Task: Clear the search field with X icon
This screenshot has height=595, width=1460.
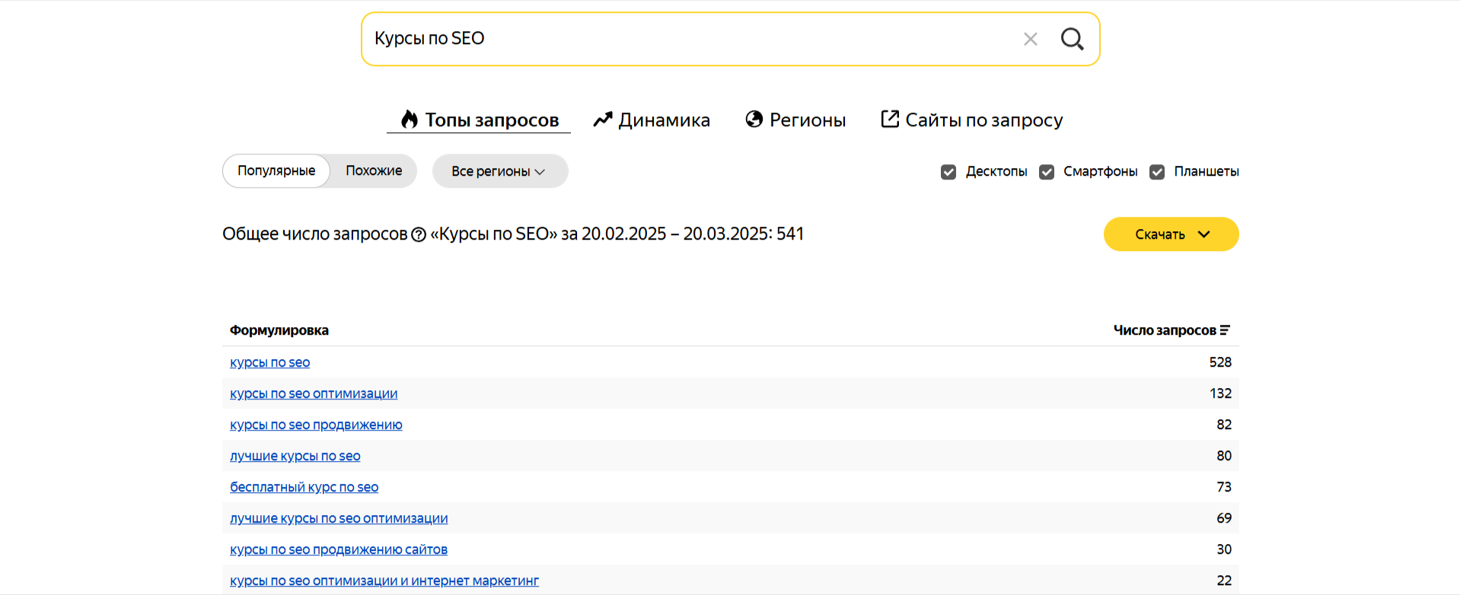Action: pos(1030,40)
